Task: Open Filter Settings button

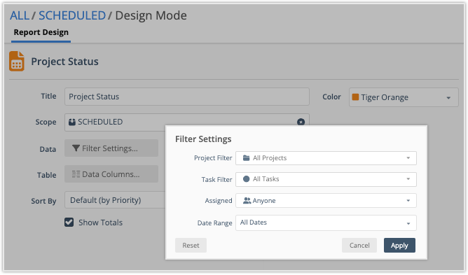Action: click(x=111, y=148)
